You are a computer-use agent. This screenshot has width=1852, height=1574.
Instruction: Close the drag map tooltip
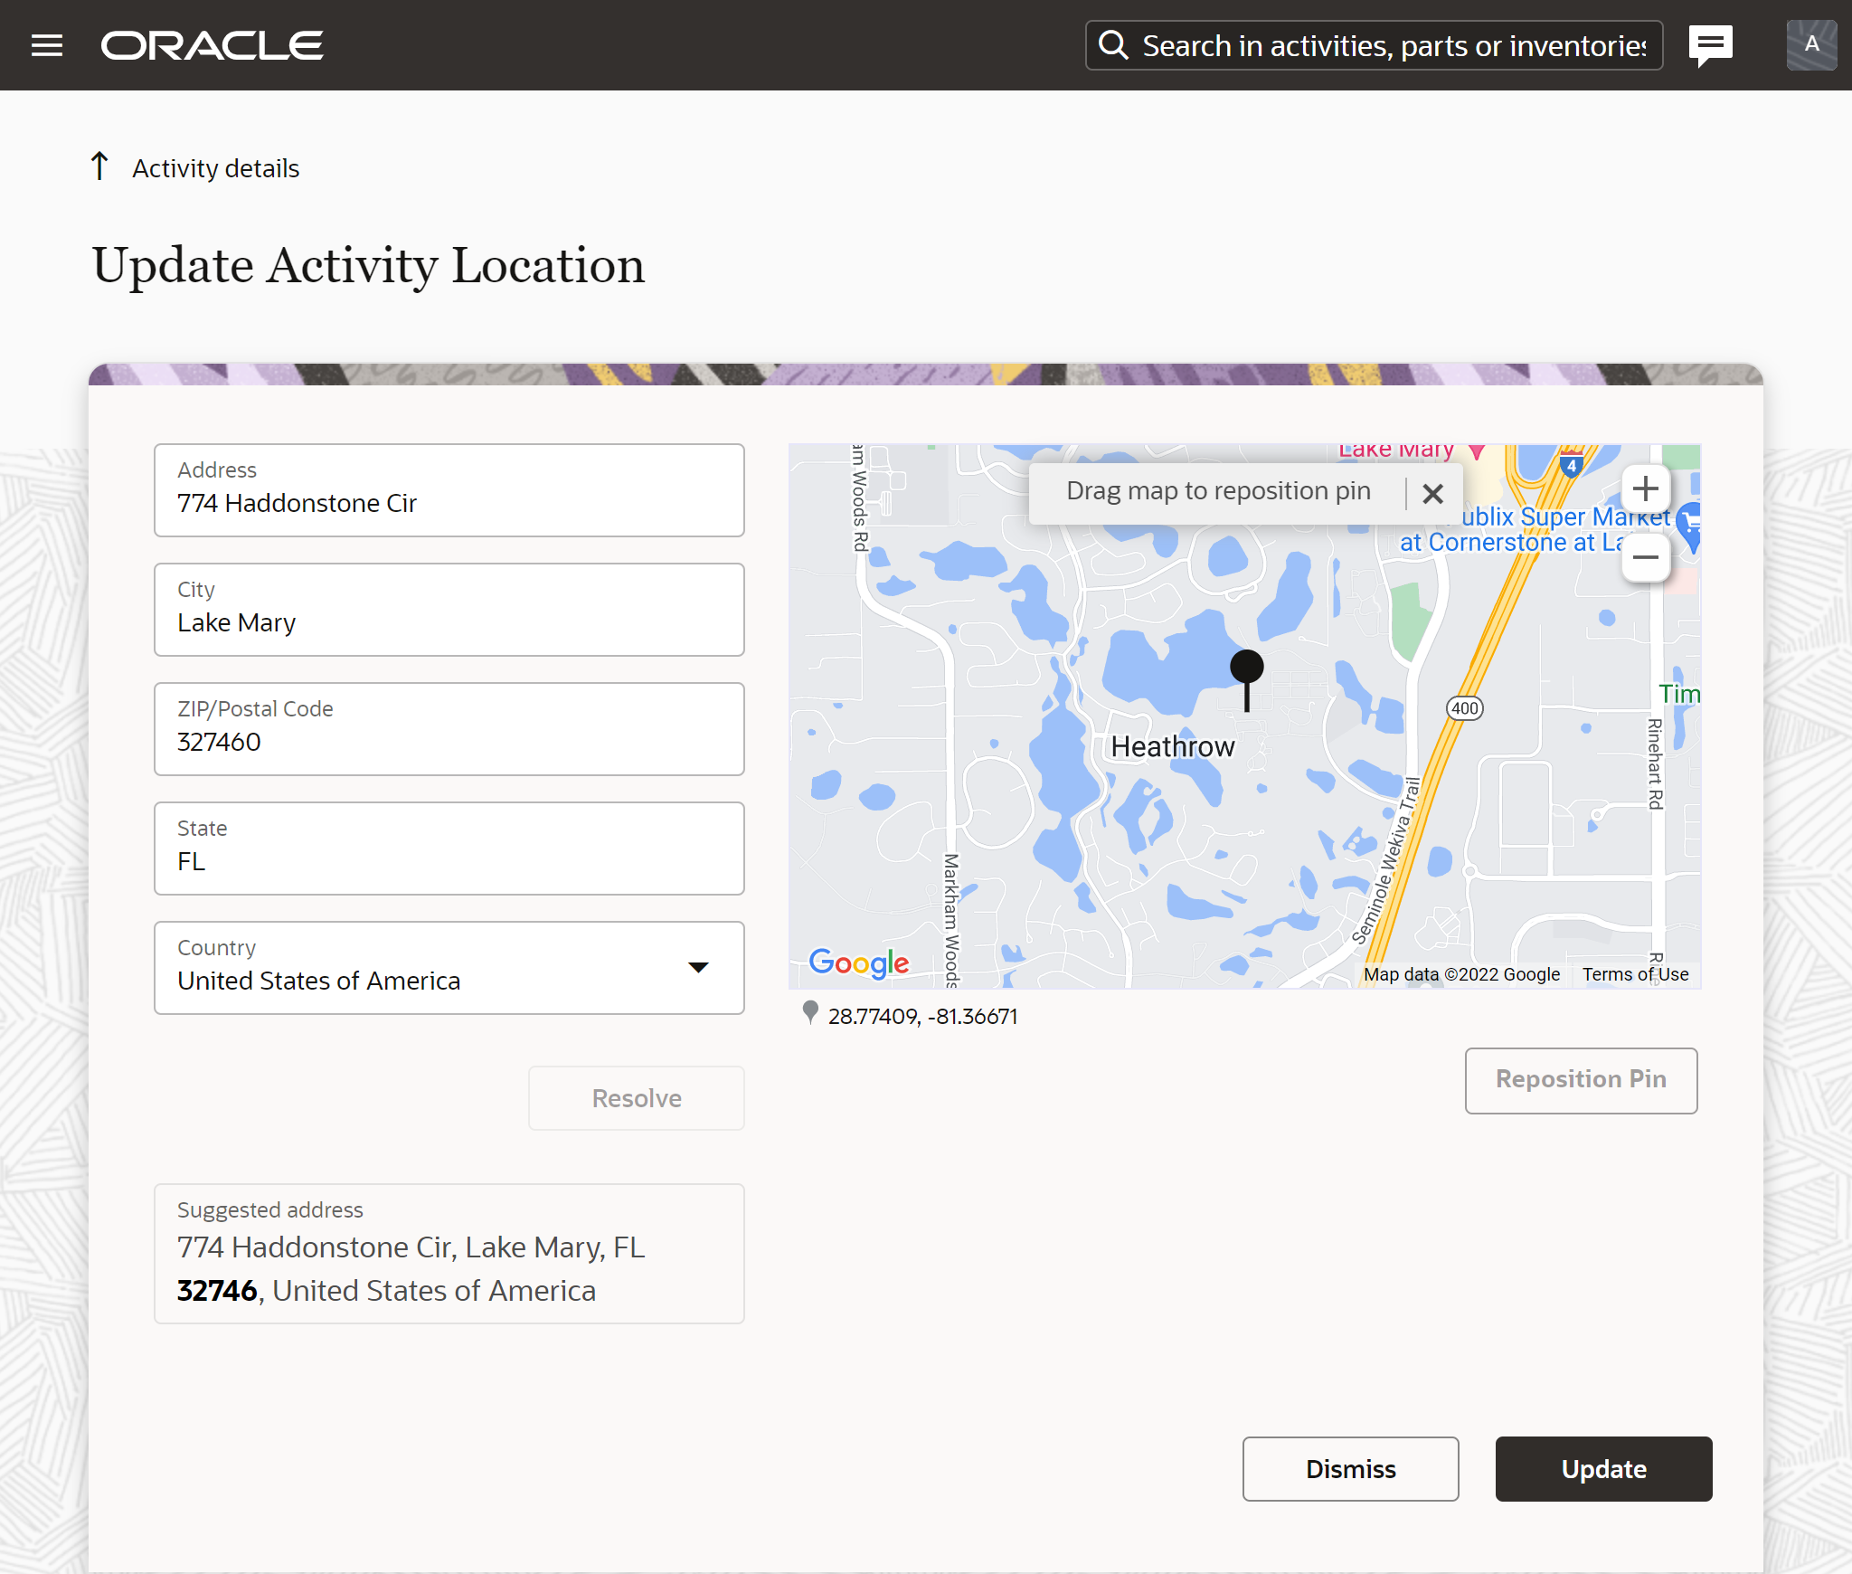pyautogui.click(x=1432, y=493)
